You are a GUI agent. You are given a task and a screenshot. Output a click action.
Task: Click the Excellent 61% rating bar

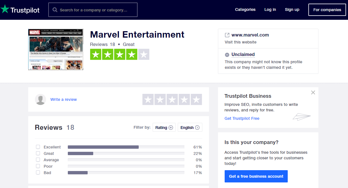126,147
